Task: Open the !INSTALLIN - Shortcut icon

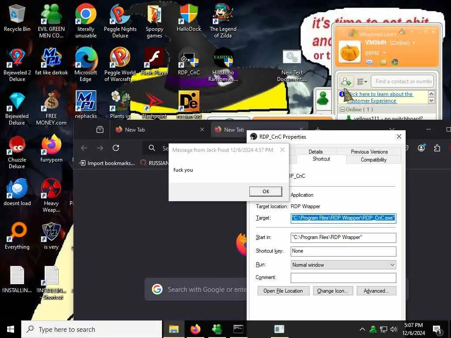Action: (52, 283)
